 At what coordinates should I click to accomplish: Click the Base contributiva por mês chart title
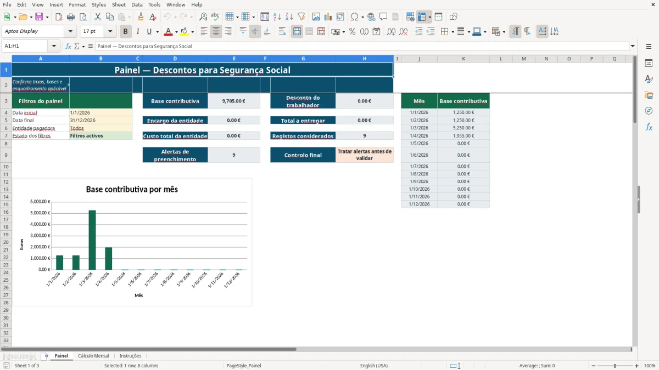click(x=132, y=190)
